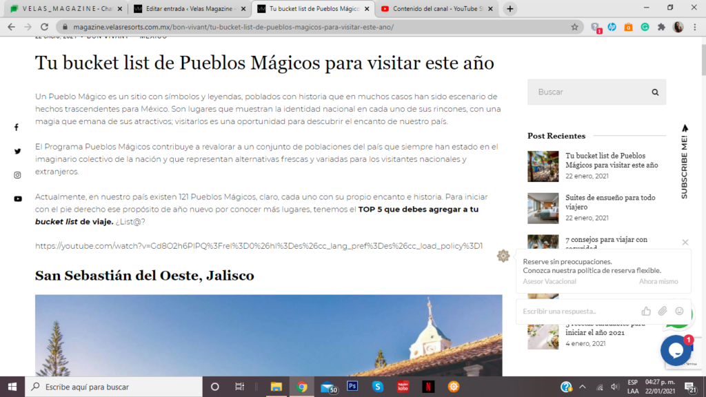
Task: Open post Suites de ensueño para todo viajero
Action: pyautogui.click(x=610, y=202)
